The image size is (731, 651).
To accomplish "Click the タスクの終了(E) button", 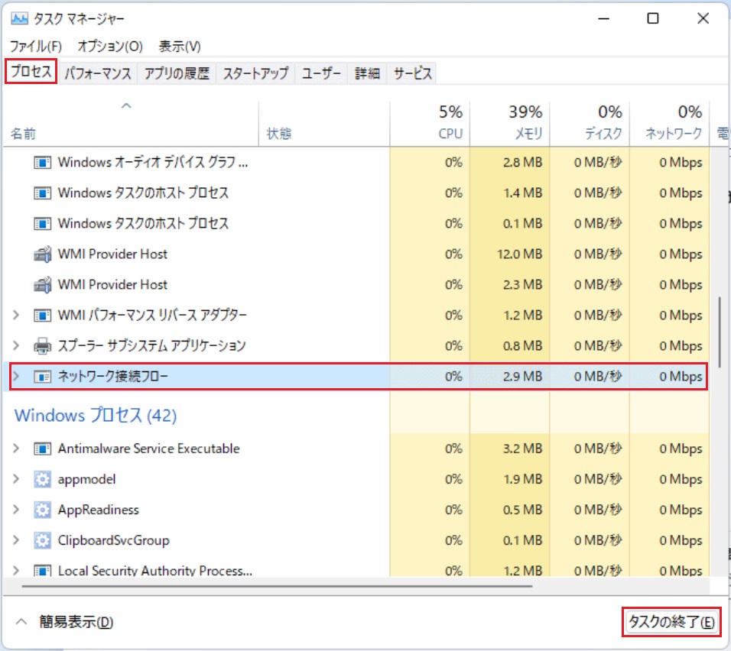I will (671, 622).
